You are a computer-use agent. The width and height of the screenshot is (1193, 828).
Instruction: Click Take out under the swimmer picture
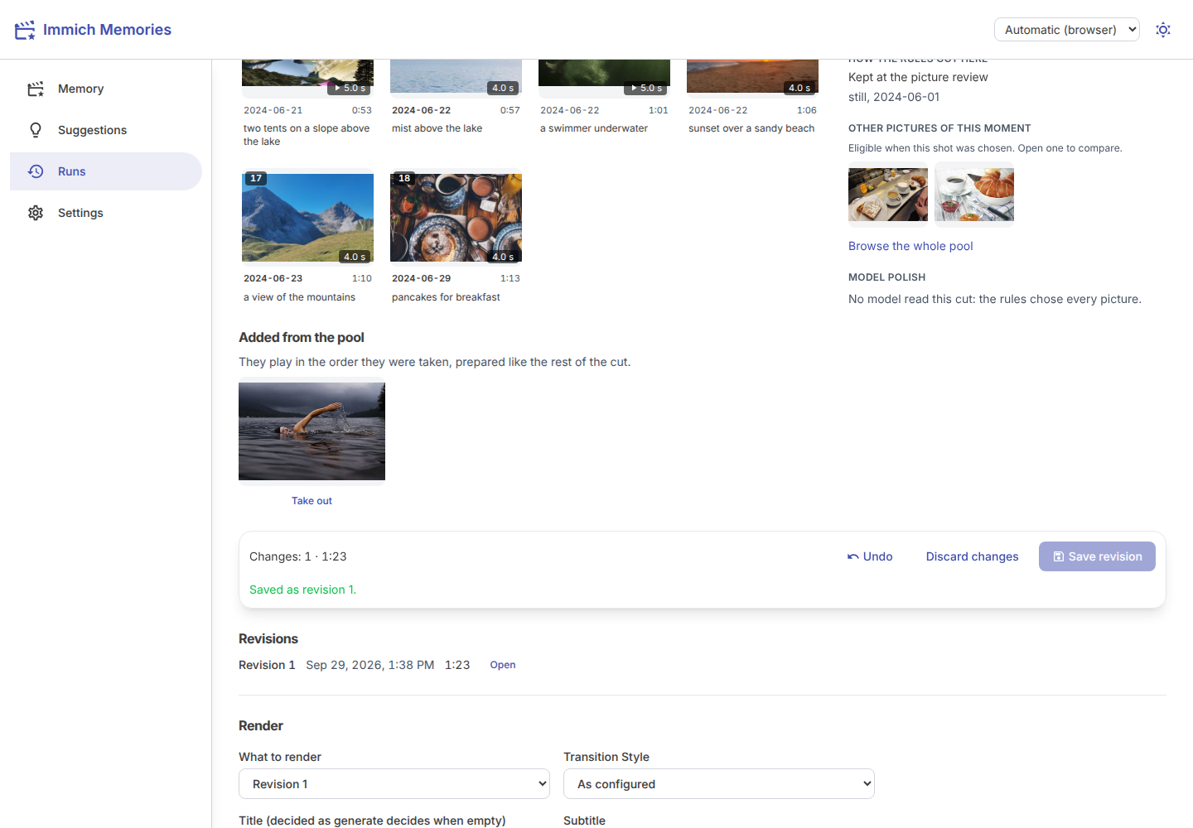click(312, 501)
